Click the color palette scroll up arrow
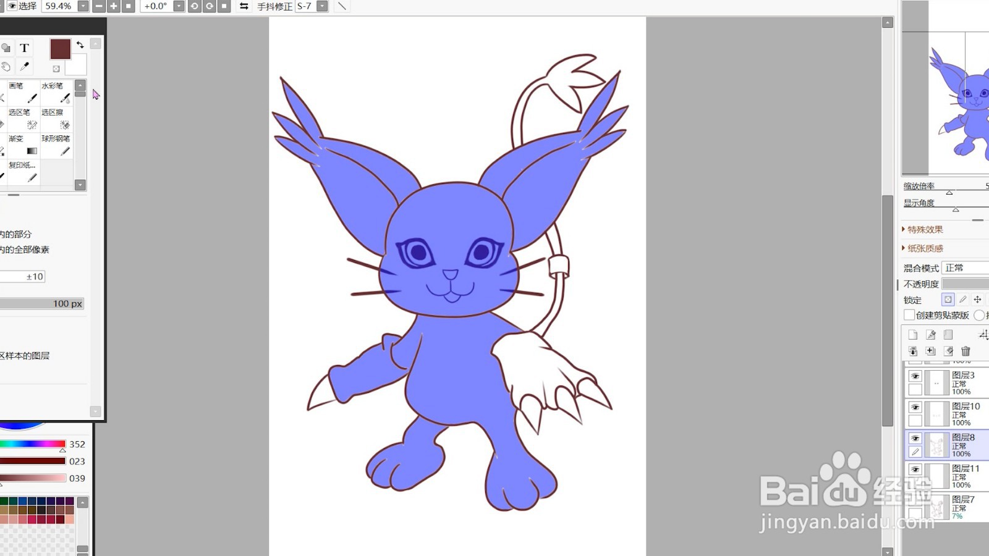989x556 pixels. (82, 503)
